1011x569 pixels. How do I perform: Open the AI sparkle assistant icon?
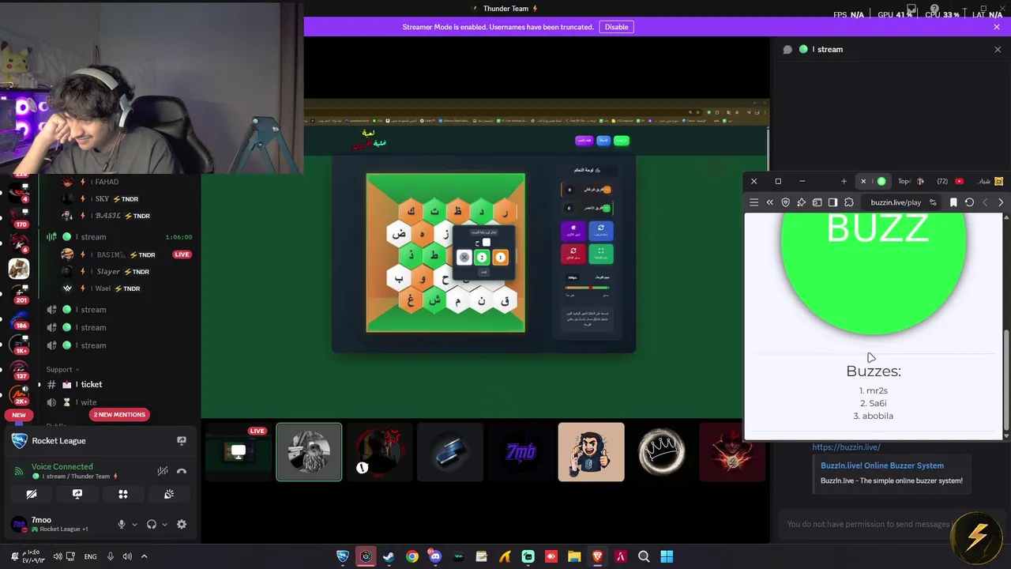coord(801,202)
